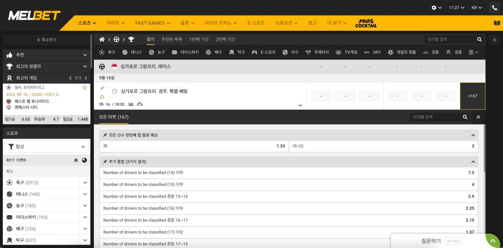503x248 pixels.
Task: Select 예 1.33 odds
Action: [194, 146]
